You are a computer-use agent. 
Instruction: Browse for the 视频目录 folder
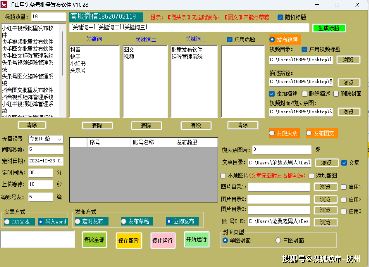(348, 60)
